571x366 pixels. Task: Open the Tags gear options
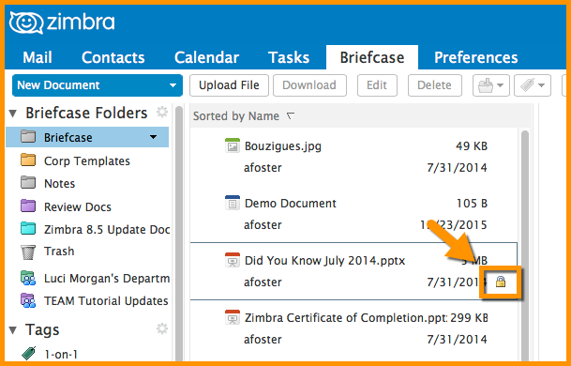[x=162, y=328]
